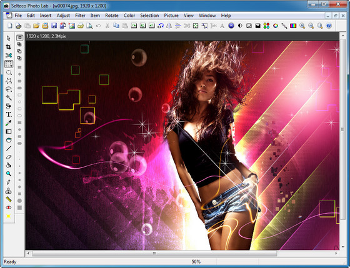Select the Text tool in toolbox
Image resolution: width=350 pixels, height=268 pixels.
pos(9,114)
